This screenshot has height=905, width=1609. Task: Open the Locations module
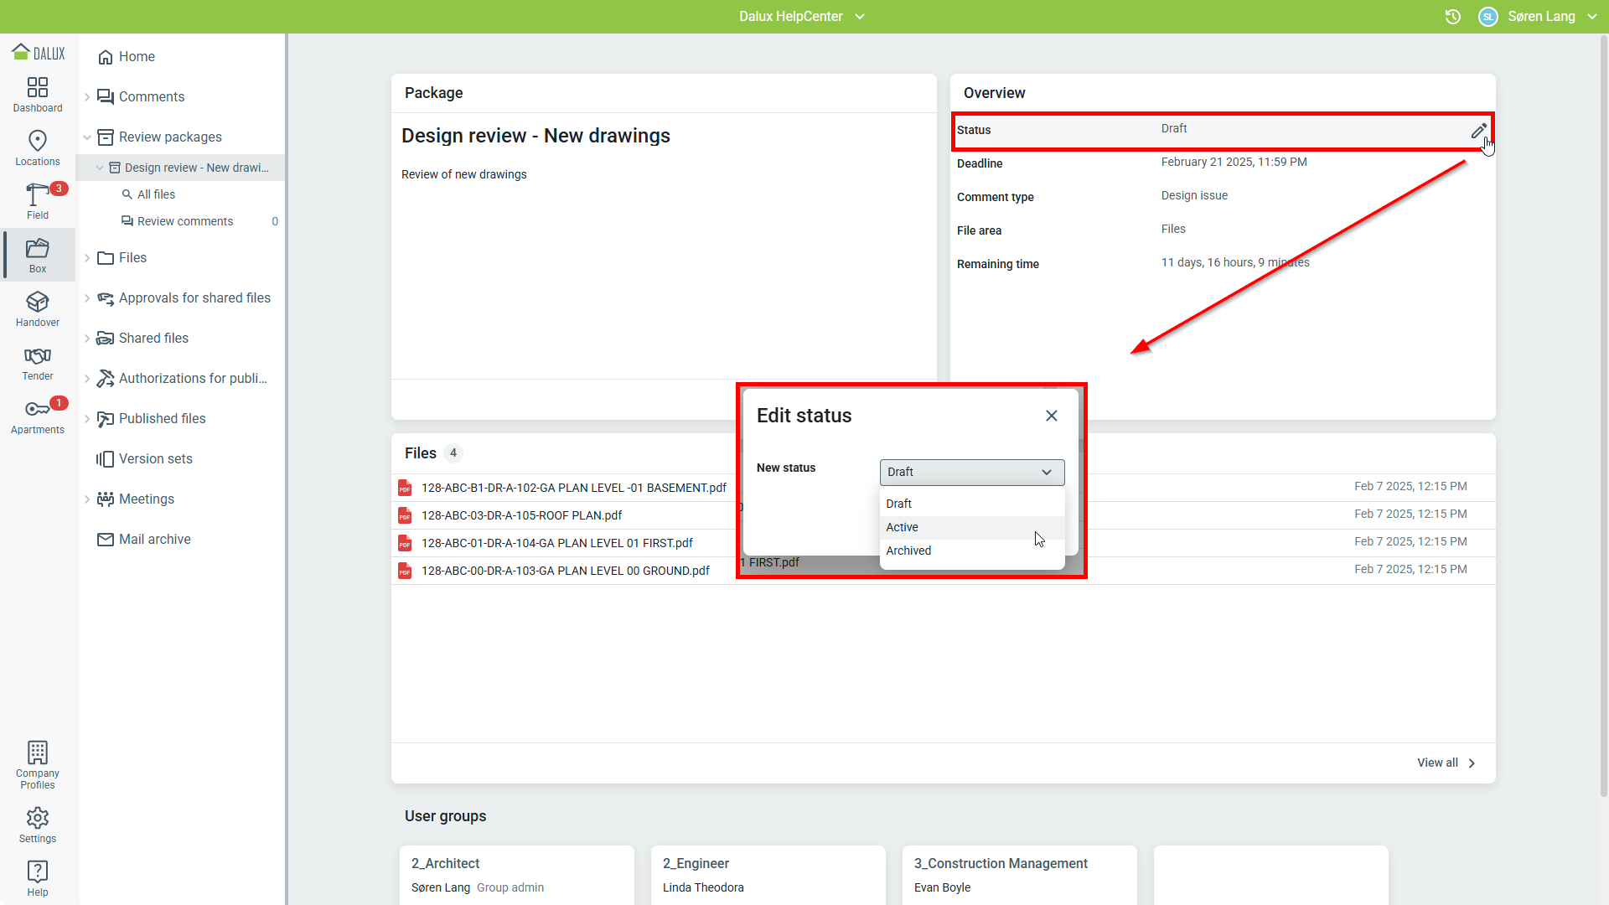(38, 147)
